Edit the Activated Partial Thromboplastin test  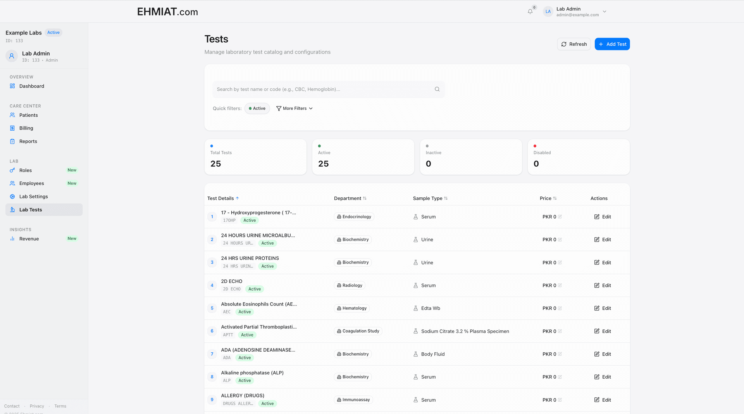603,331
